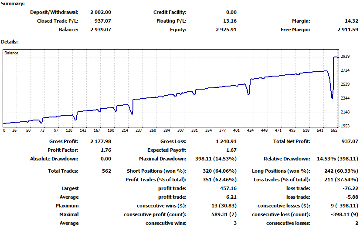
Task: Click the Floating P/L value -13.16
Action: click(x=228, y=21)
